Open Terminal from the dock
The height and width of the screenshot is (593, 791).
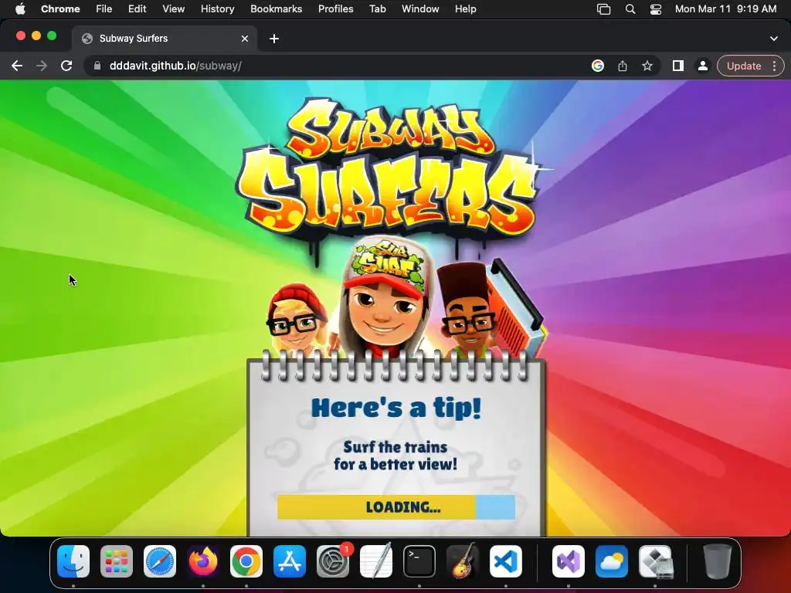click(419, 561)
